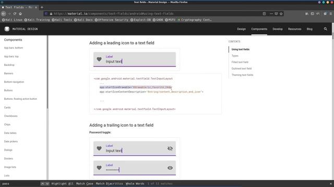Bookmark this page with the star icon
The height and width of the screenshot is (187, 334).
(x=281, y=14)
